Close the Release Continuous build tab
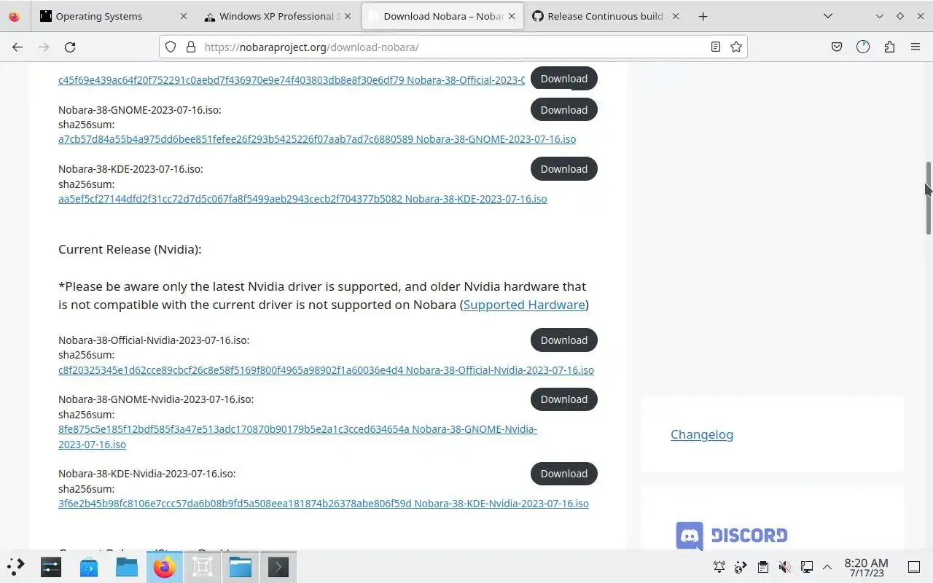 (x=675, y=16)
